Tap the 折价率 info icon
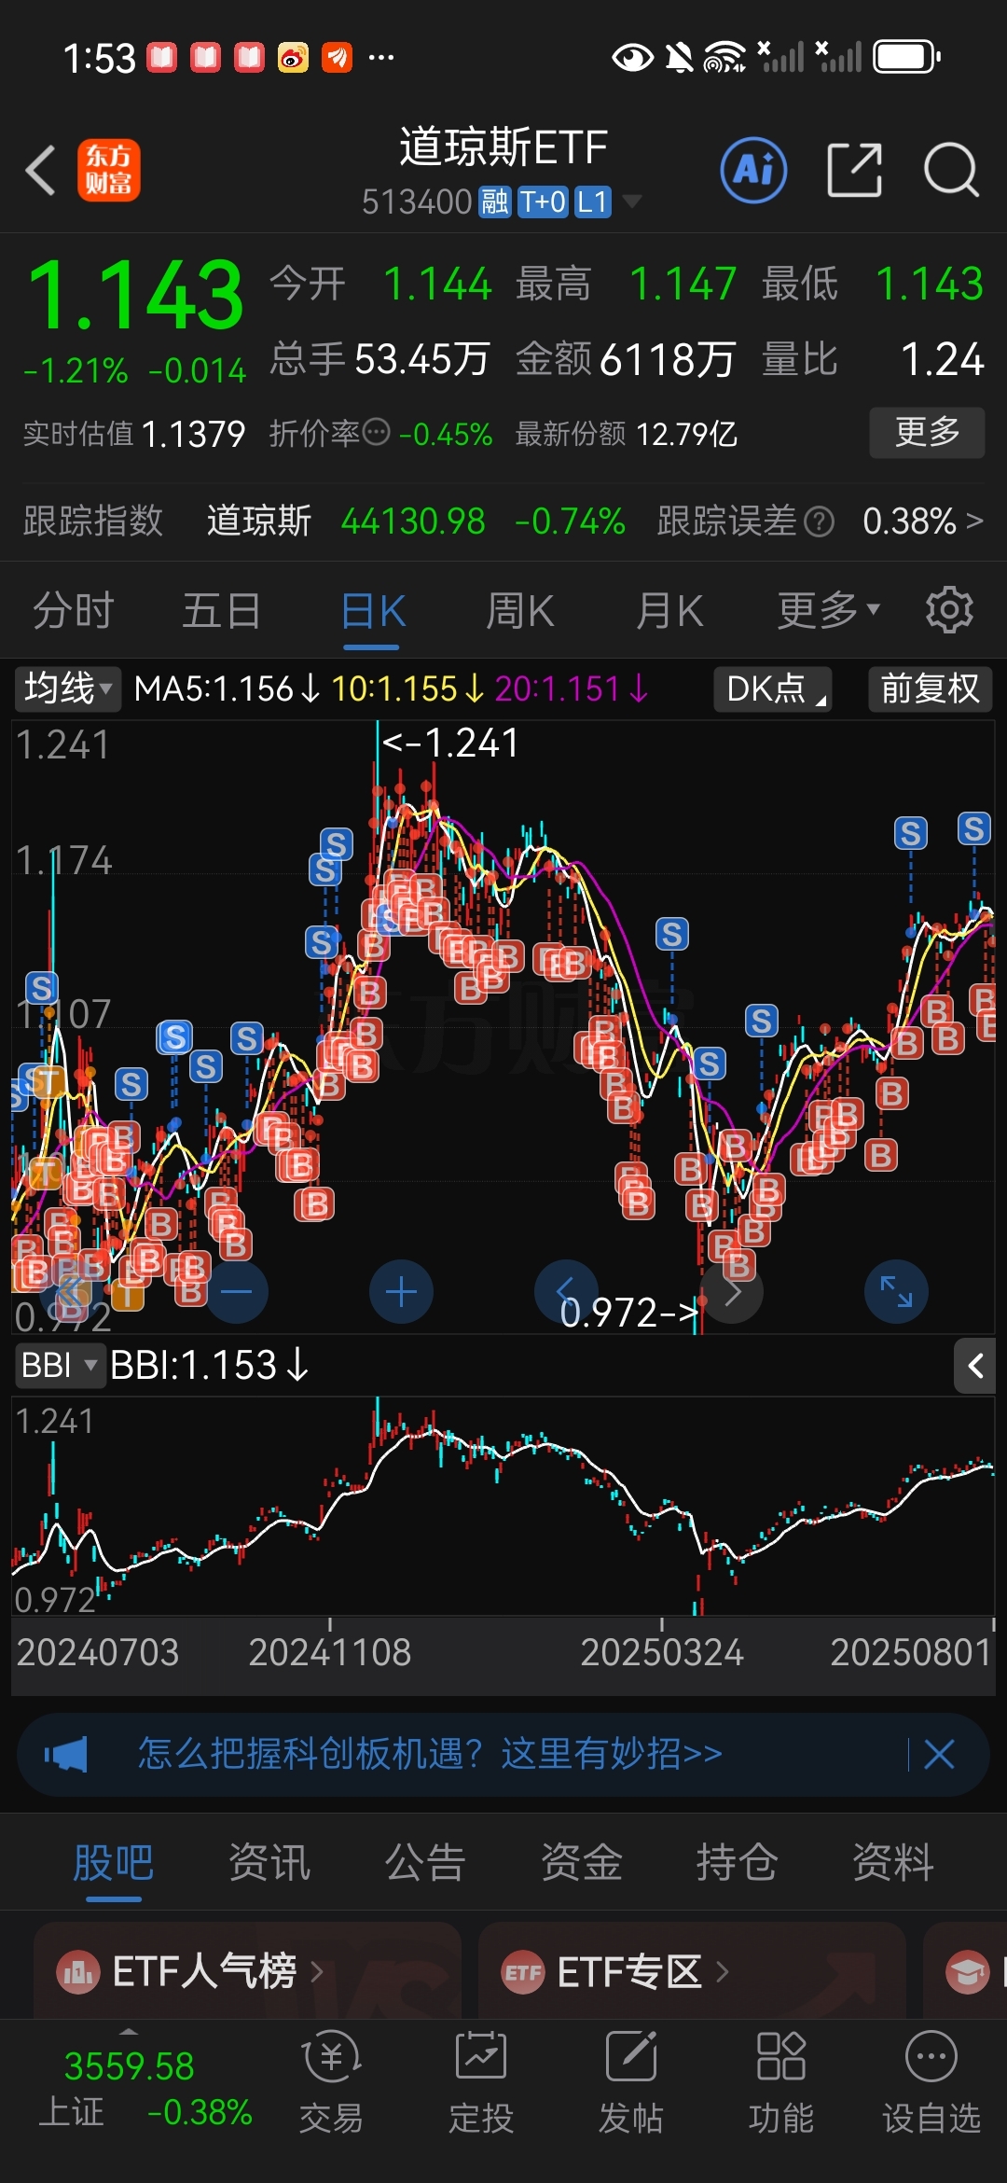Viewport: 1007px width, 2183px height. (x=376, y=432)
